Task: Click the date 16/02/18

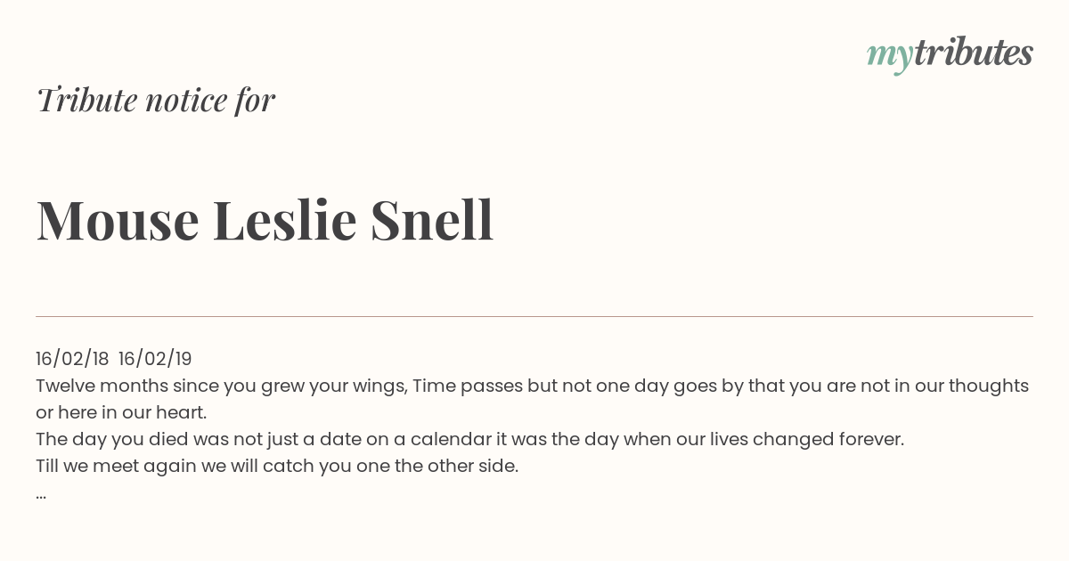Action: (x=72, y=359)
